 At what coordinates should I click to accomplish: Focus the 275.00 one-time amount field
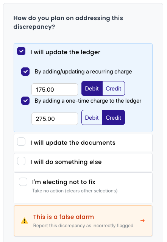point(55,119)
